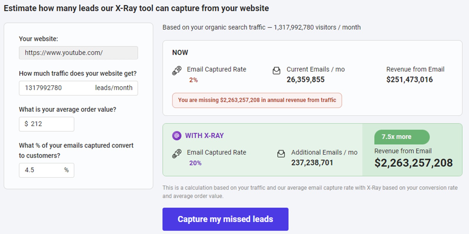Image resolution: width=469 pixels, height=234 pixels.
Task: Select the average order value field
Action: point(47,124)
